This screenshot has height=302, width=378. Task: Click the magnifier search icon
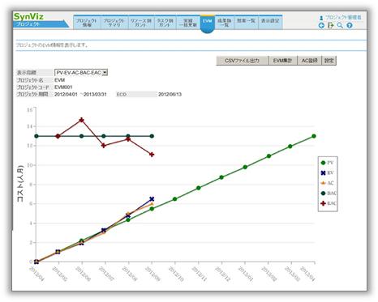[340, 25]
